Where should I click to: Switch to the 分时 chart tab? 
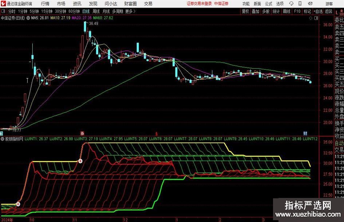tap(12, 11)
